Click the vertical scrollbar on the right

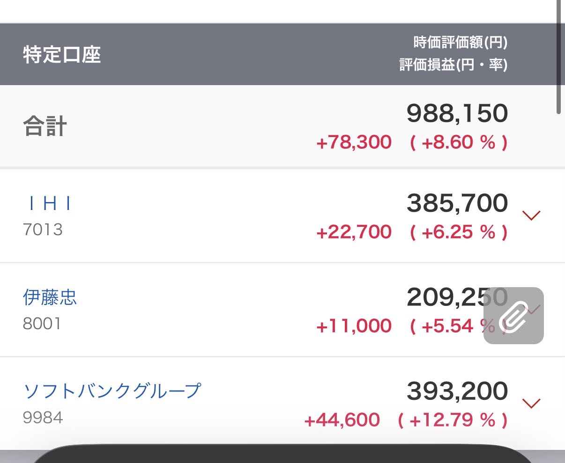[558, 56]
